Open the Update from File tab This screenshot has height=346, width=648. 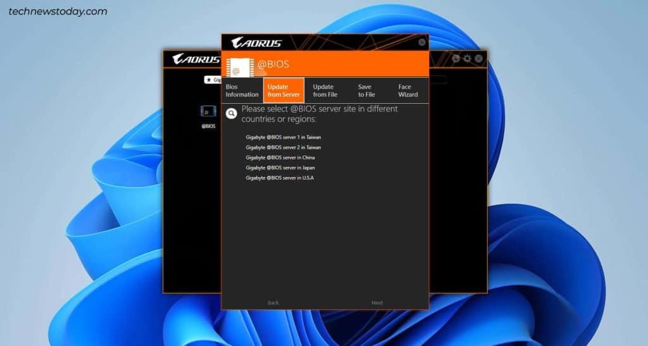[325, 90]
